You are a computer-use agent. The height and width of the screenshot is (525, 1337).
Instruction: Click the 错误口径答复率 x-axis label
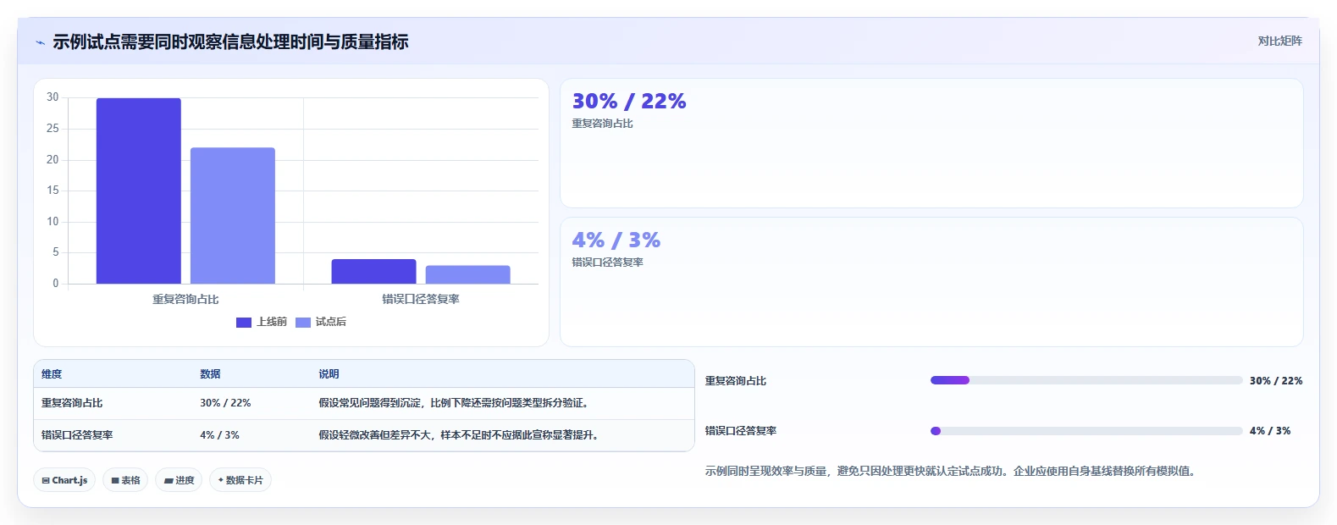(x=421, y=300)
